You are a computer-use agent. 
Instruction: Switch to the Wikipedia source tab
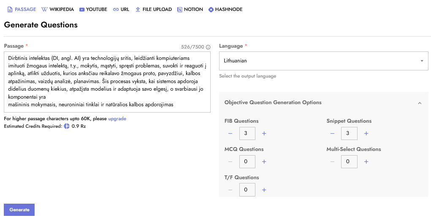click(x=58, y=9)
